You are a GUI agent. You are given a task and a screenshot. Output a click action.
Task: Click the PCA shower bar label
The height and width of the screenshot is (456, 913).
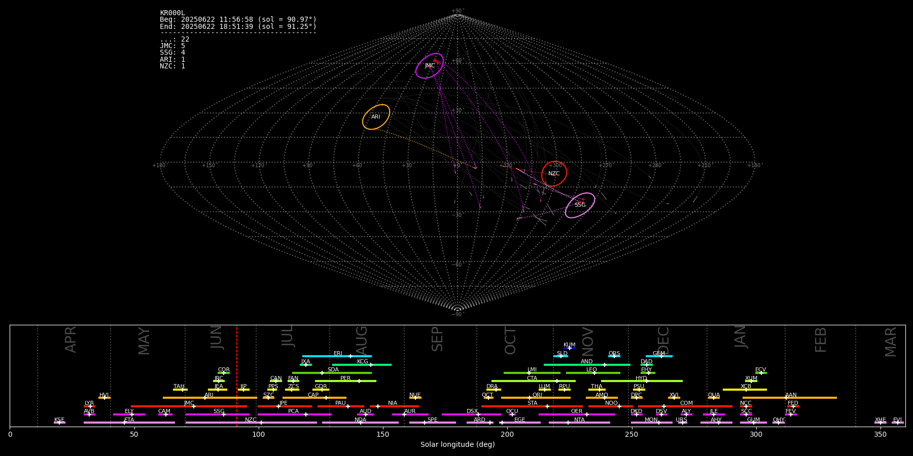coord(293,411)
